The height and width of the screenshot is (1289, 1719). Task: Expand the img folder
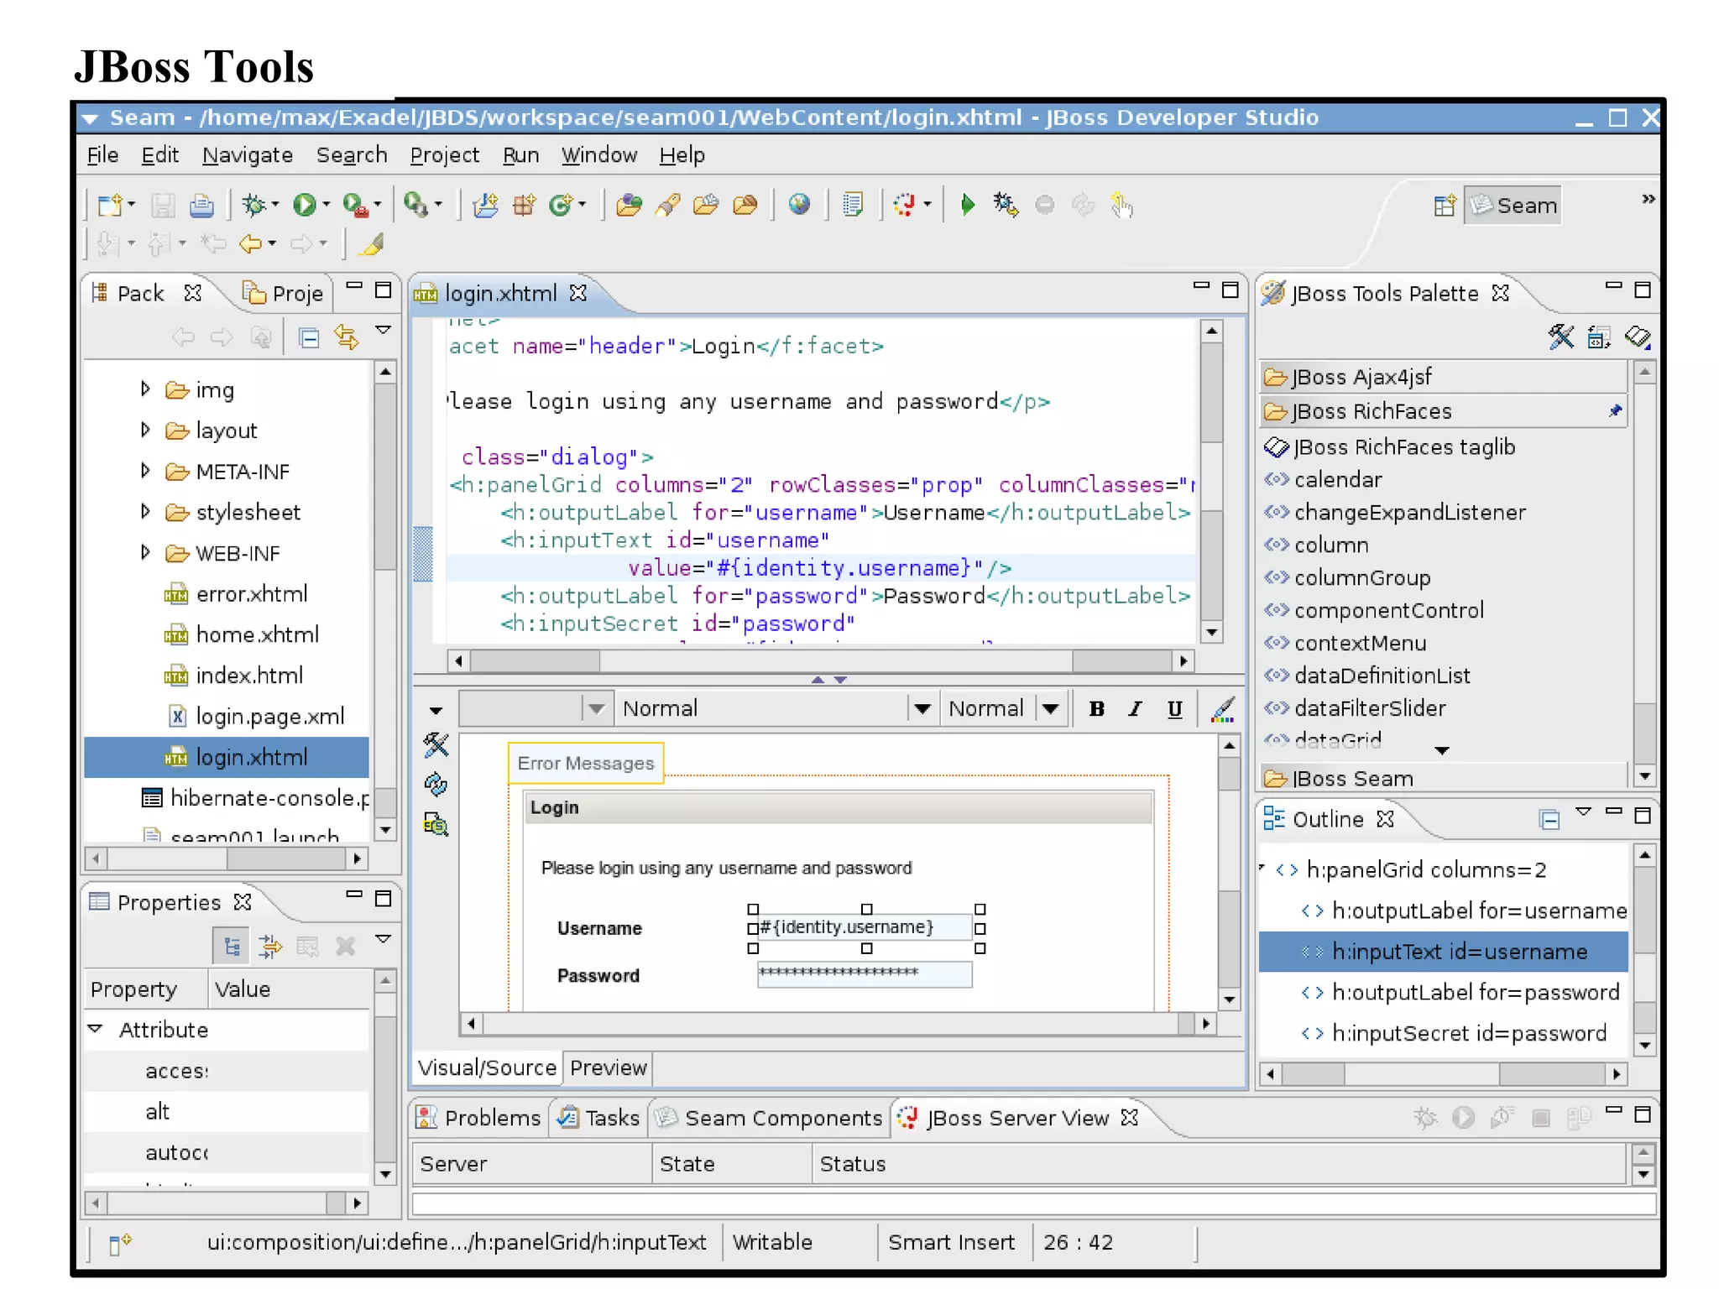[x=145, y=389]
